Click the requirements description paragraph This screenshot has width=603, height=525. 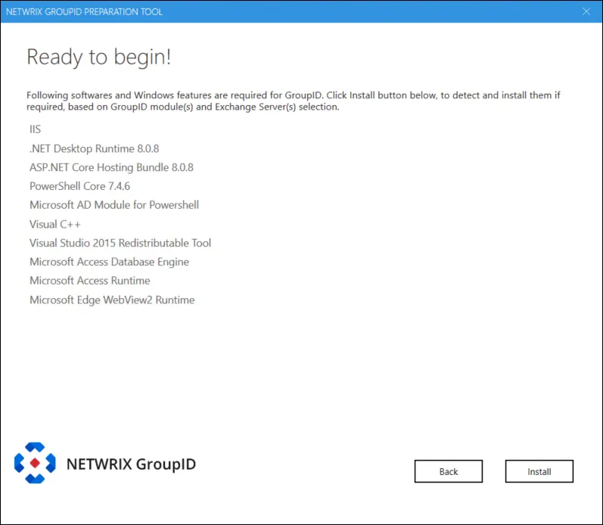[293, 101]
